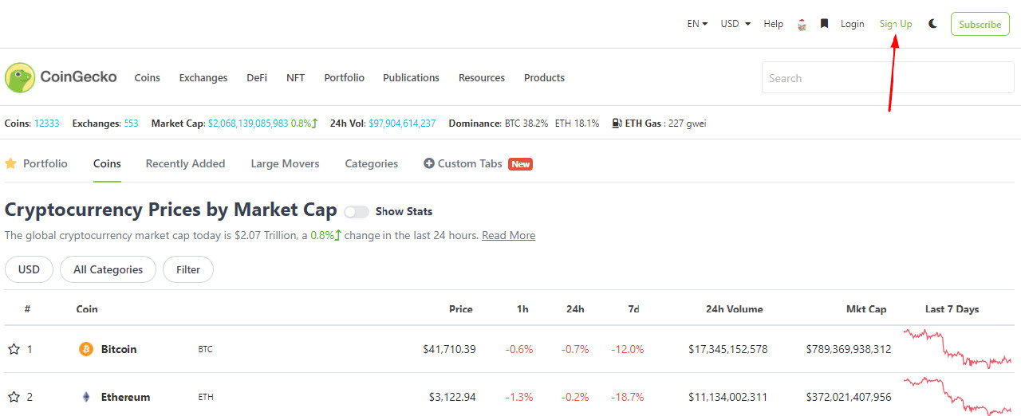The width and height of the screenshot is (1021, 416).
Task: Click the Portfolio tab star icon
Action: [10, 163]
